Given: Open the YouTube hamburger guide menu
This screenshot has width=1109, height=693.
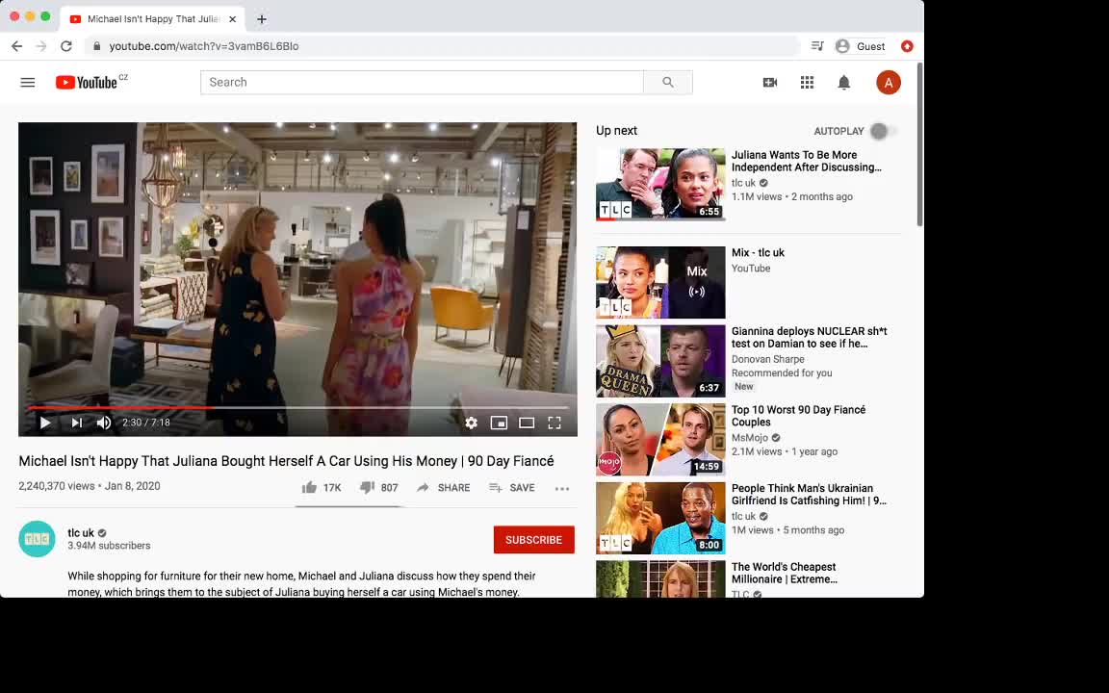Looking at the screenshot, I should [x=28, y=83].
